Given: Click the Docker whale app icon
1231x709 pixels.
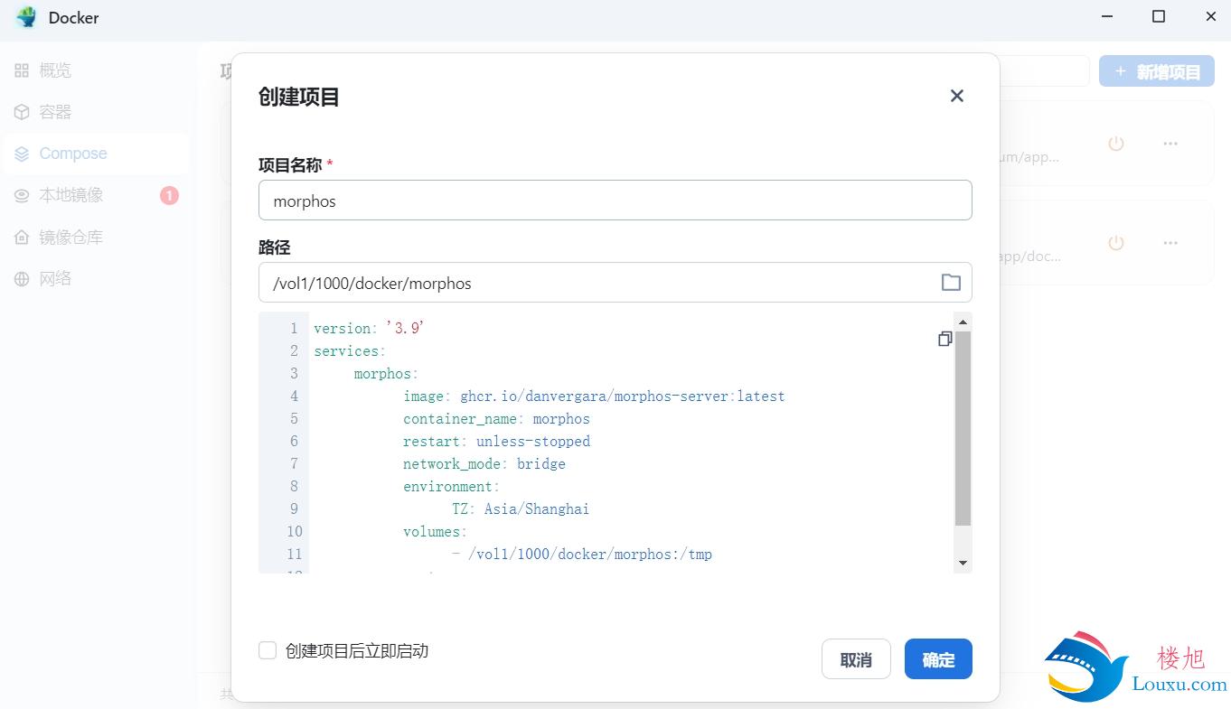Looking at the screenshot, I should [x=26, y=17].
